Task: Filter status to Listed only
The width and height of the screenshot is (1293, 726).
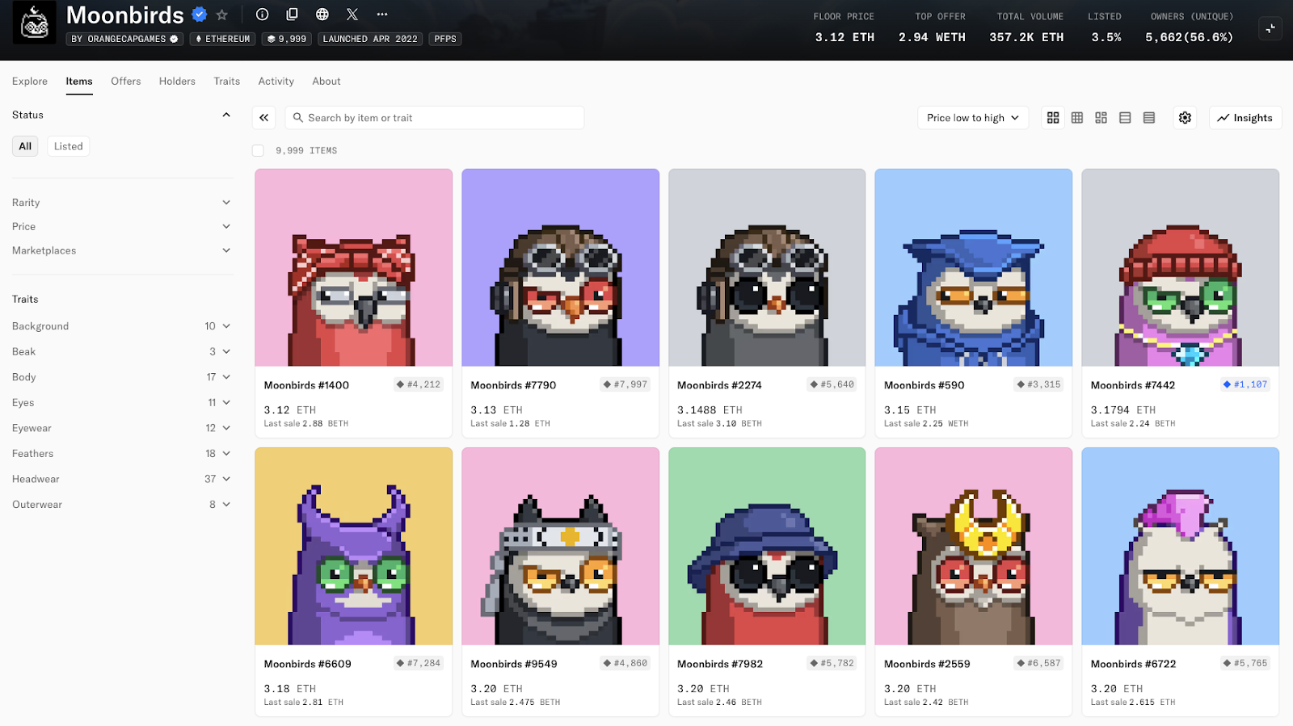Action: 69,146
